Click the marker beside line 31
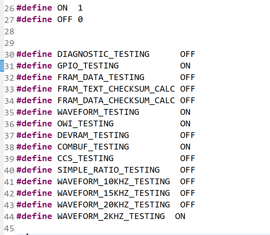Viewport: 270px width, 235px height. point(2,65)
